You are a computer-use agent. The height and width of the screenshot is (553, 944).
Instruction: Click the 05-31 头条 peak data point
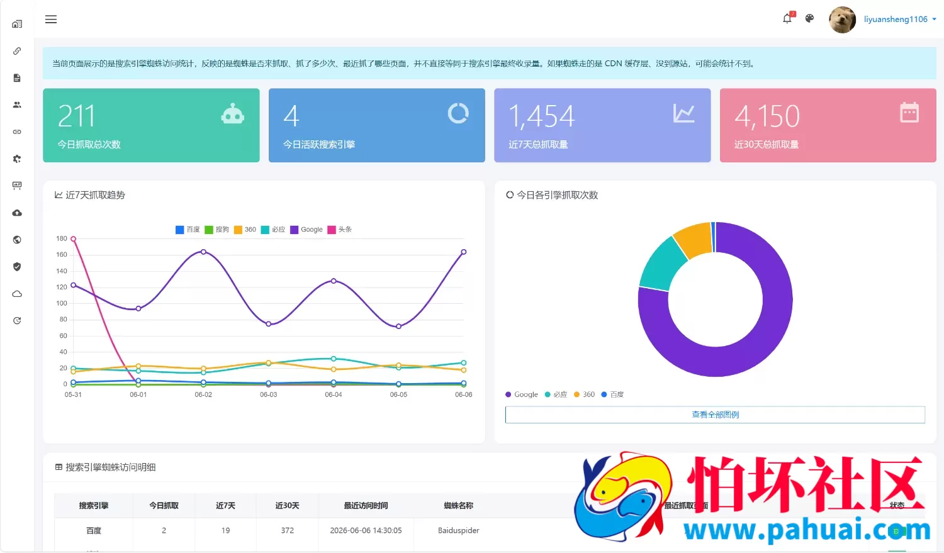pos(73,239)
